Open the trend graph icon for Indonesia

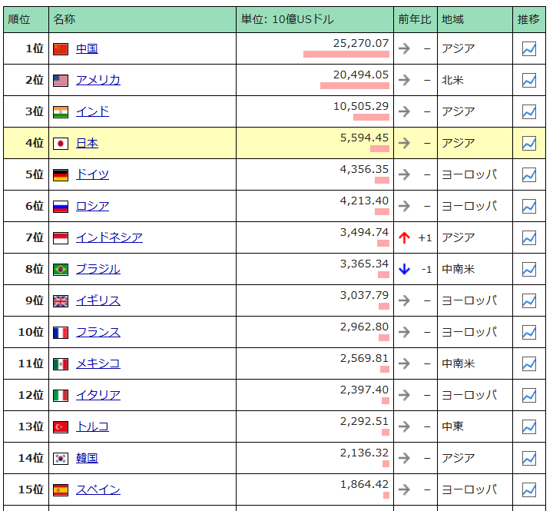coord(529,238)
